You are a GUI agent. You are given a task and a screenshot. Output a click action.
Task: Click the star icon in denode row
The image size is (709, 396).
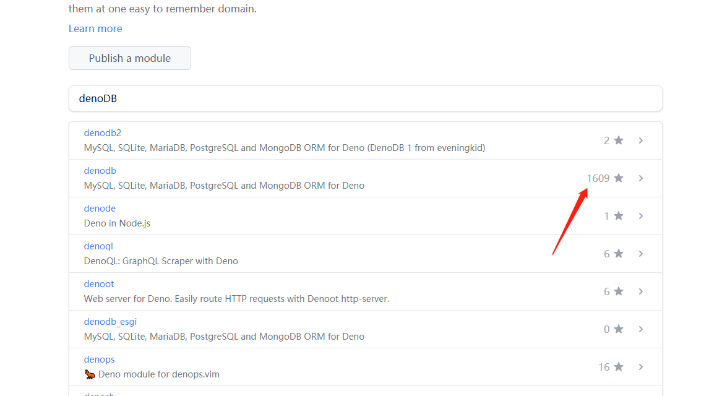tap(619, 215)
